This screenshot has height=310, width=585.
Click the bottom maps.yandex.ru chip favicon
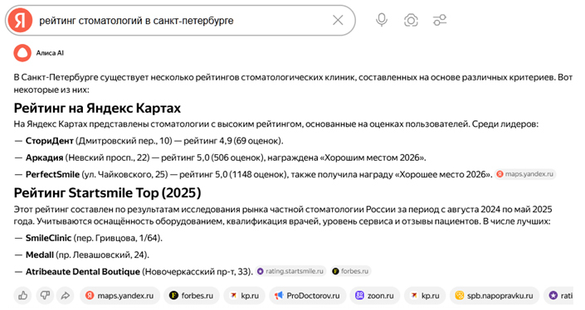click(x=90, y=295)
